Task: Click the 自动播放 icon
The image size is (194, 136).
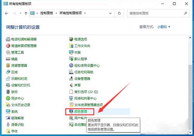Action: point(71,125)
